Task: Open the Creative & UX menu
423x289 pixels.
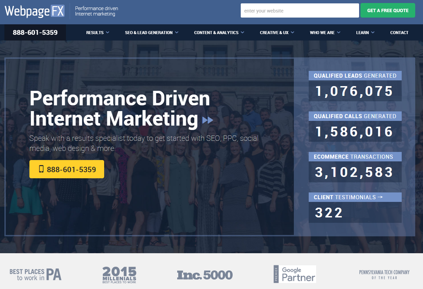Action: [277, 33]
